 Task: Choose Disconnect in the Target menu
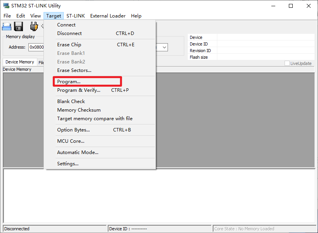(100, 33)
